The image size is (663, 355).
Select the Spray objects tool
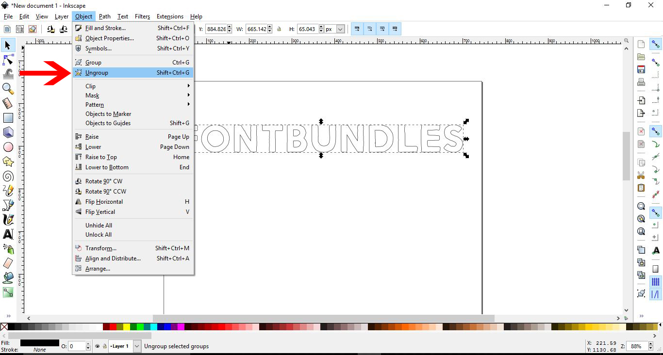8,249
